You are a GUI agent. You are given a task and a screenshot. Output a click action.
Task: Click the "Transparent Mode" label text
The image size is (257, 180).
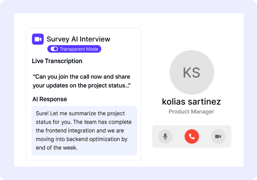point(79,49)
